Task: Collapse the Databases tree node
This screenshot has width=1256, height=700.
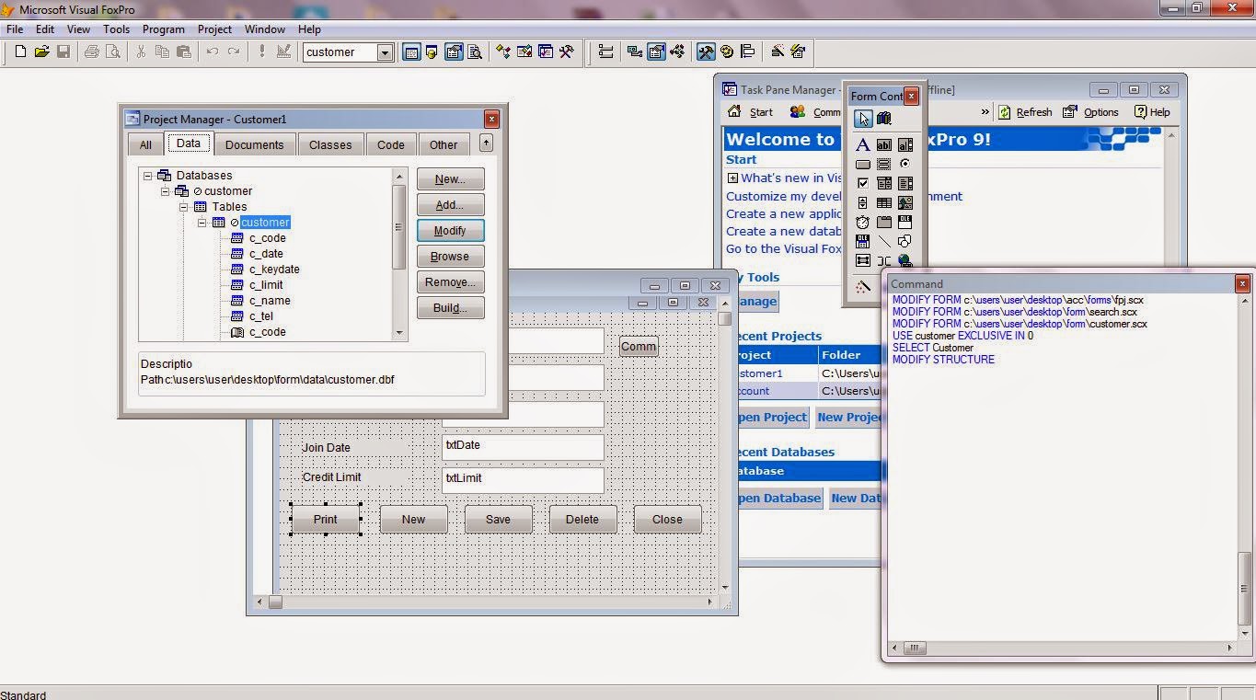Action: pyautogui.click(x=148, y=176)
